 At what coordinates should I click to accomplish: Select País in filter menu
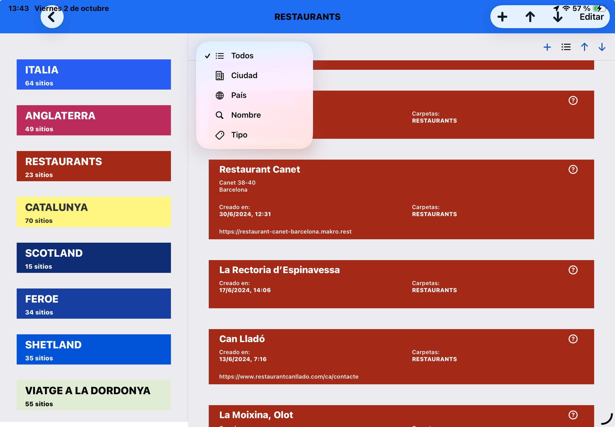coord(255,95)
